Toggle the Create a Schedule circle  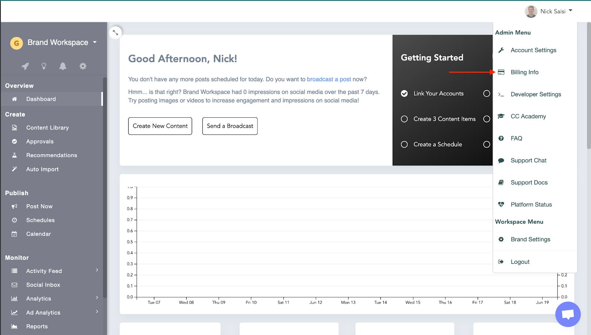click(404, 144)
